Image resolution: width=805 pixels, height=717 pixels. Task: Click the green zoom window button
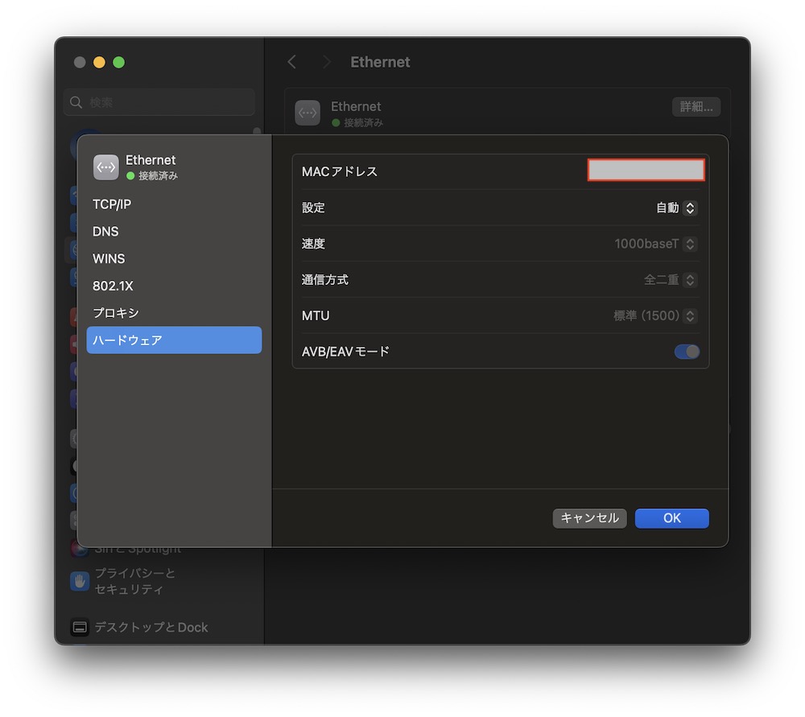[x=119, y=62]
